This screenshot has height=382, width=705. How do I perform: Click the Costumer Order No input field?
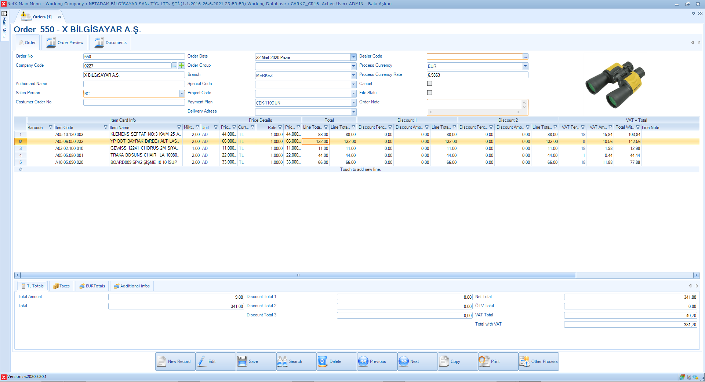[134, 102]
